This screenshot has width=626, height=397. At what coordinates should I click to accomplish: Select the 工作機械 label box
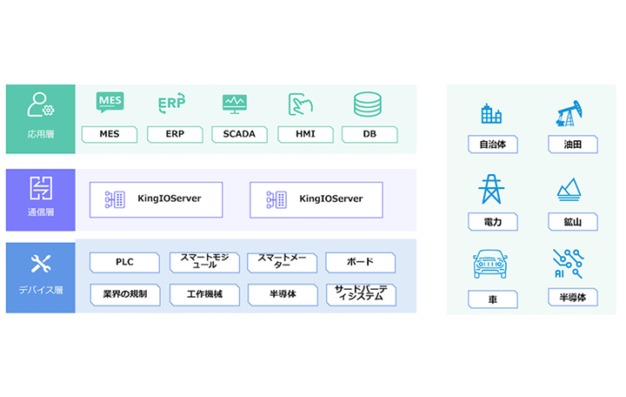[x=203, y=294]
